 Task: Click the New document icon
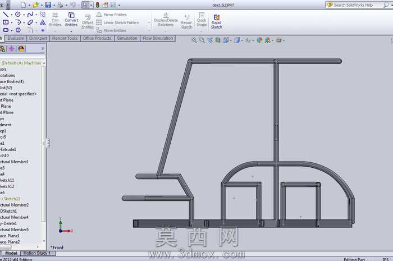click(x=23, y=4)
